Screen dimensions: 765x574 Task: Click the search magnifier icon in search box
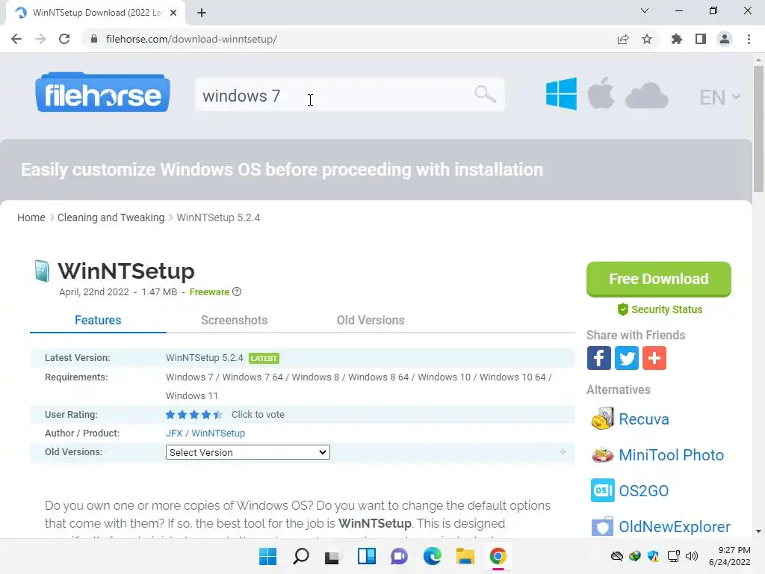point(485,93)
